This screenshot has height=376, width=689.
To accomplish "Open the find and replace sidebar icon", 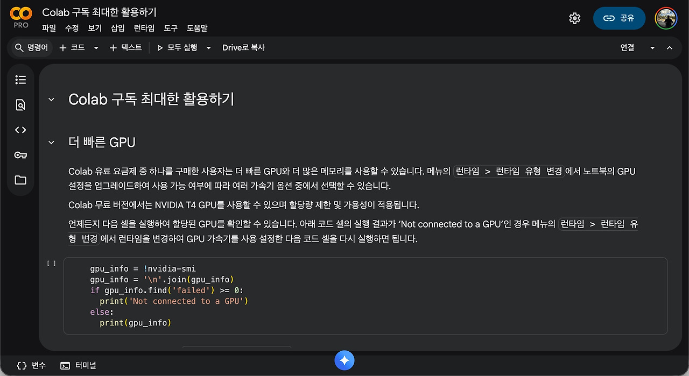I will point(20,105).
